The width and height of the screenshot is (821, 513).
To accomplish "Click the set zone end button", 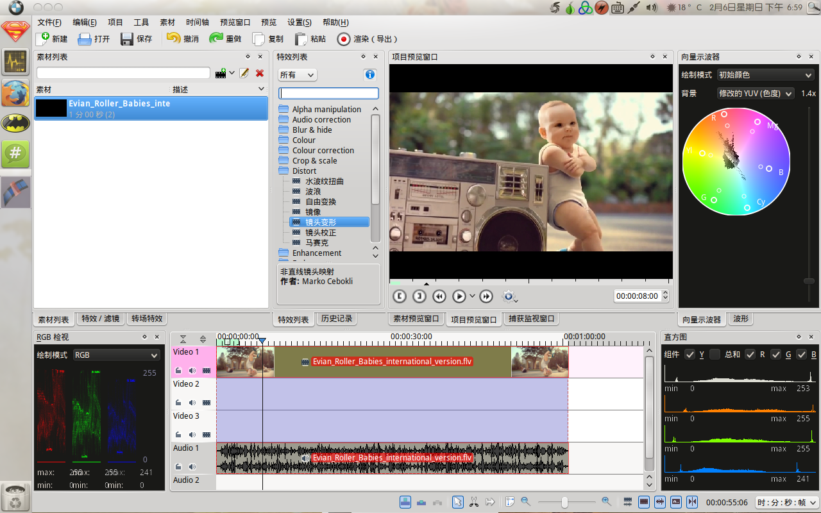I will (419, 296).
